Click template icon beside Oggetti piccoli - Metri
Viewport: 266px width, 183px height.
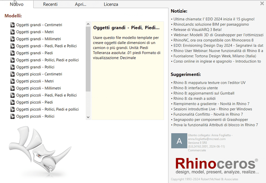click(x=12, y=81)
